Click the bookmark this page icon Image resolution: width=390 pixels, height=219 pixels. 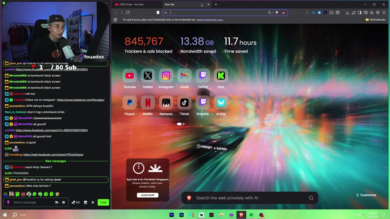click(158, 12)
